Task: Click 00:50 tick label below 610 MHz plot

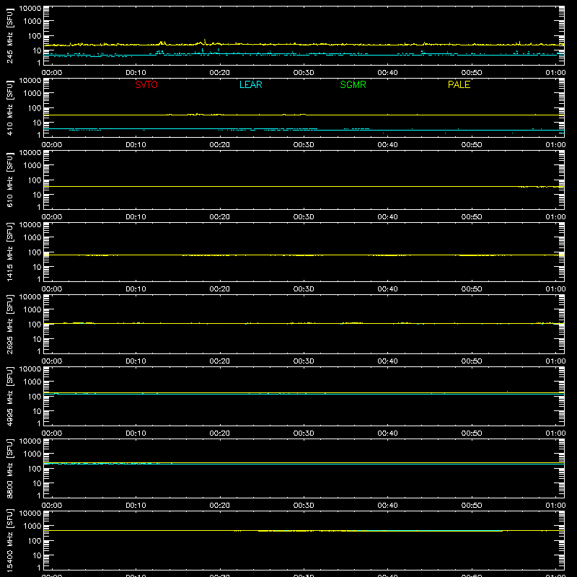Action: click(472, 217)
